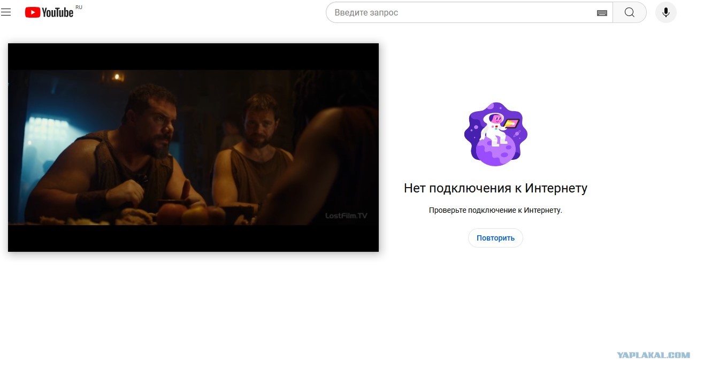Screen dimensions: 704x371
Task: Click the astronaut offline illustration
Action: [495, 134]
